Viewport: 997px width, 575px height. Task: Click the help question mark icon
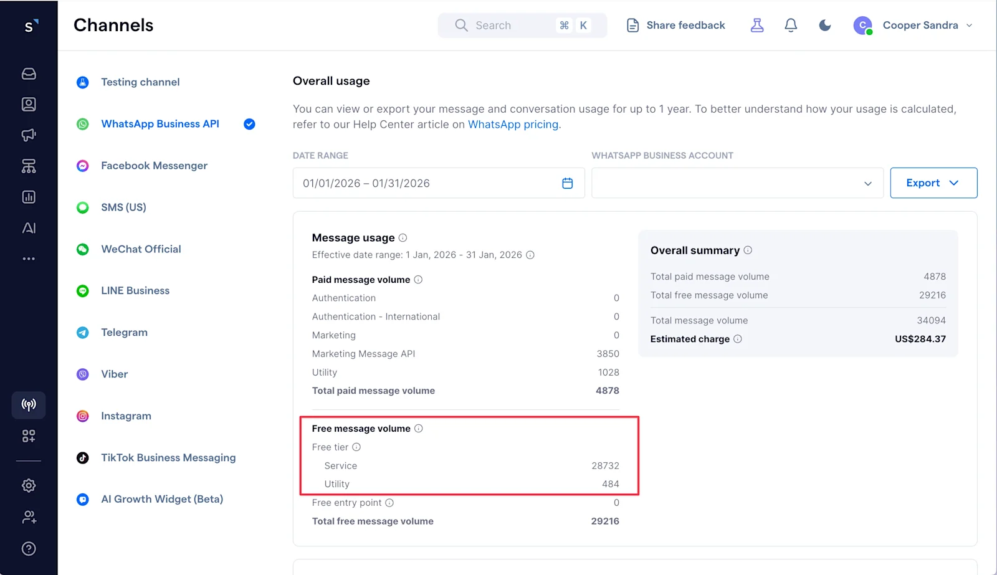click(29, 549)
